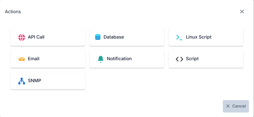254x117 pixels.
Task: Click the Linux Script terminal prompt icon
Action: (179, 37)
